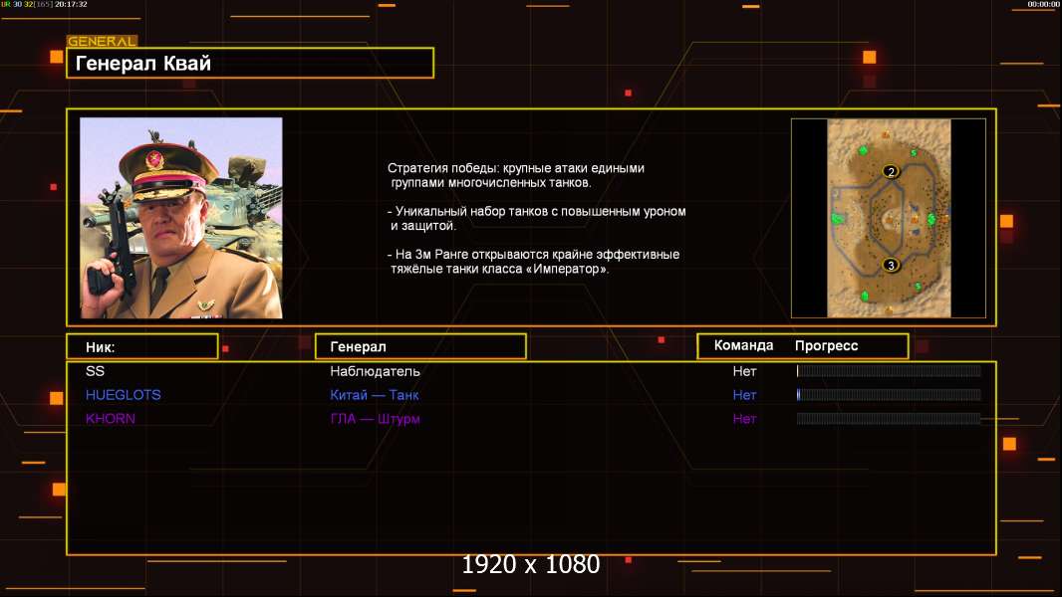Click the team value "Нет" for HUEGLOTS

[744, 395]
